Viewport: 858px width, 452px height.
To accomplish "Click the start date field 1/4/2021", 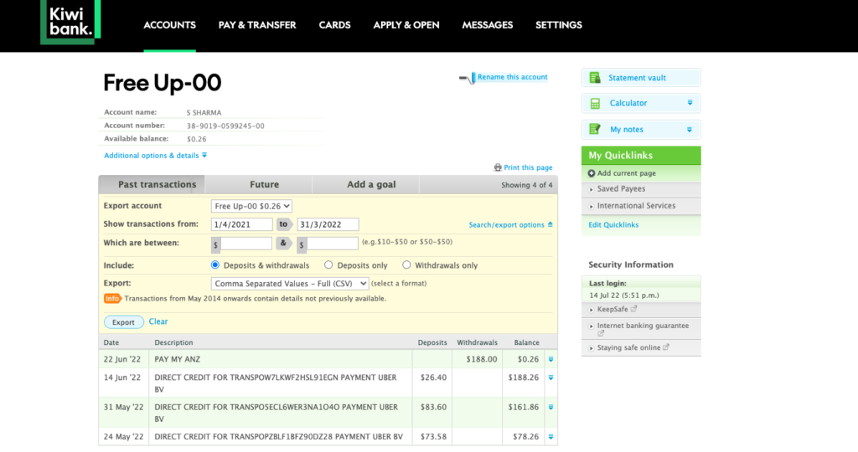I will click(241, 224).
